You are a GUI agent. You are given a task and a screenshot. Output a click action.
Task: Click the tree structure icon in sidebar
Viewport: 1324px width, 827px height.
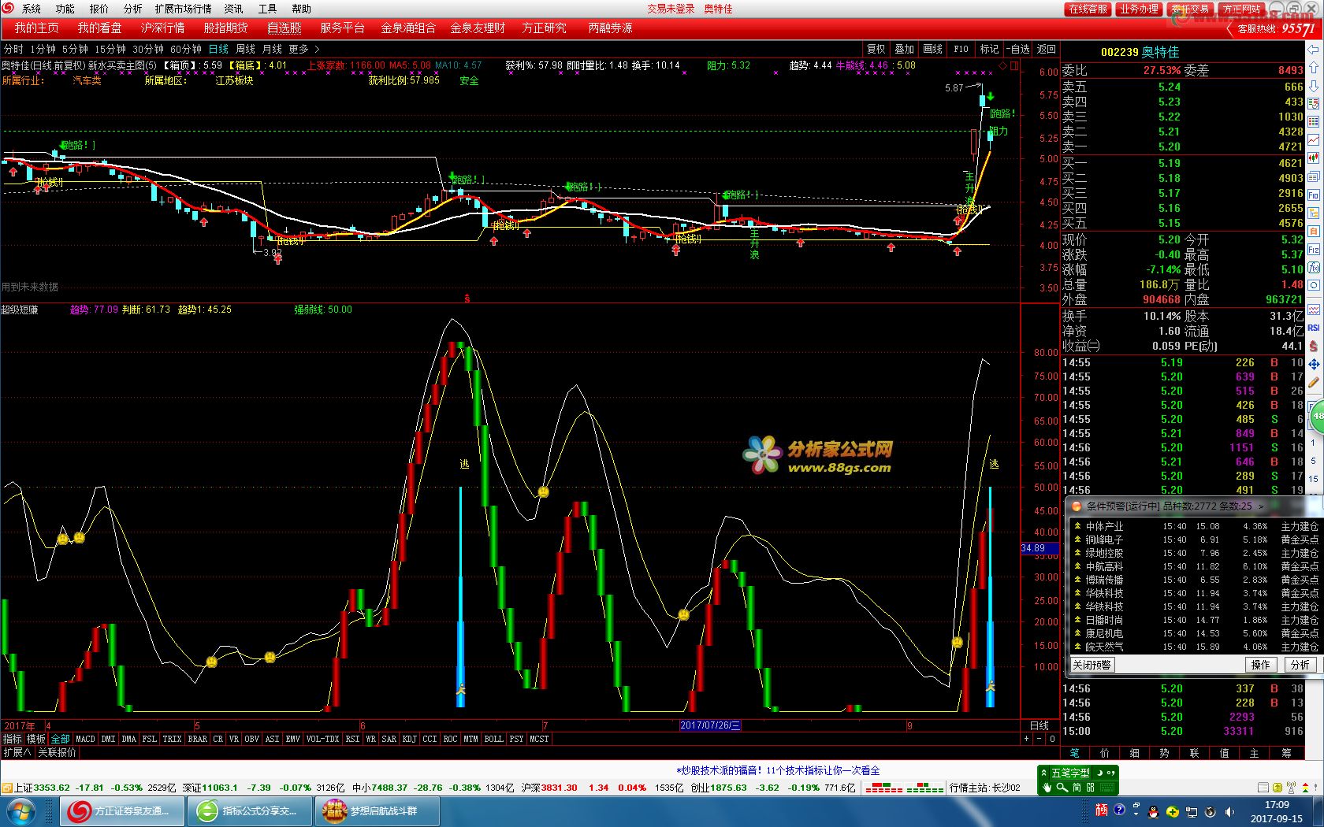click(1314, 213)
